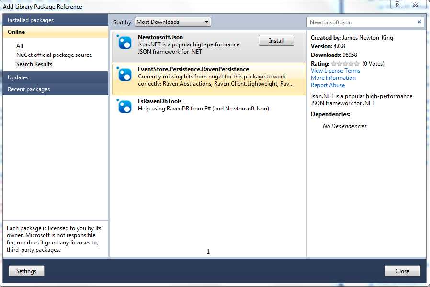Open the Updates section
This screenshot has height=287, width=430.
click(56, 77)
